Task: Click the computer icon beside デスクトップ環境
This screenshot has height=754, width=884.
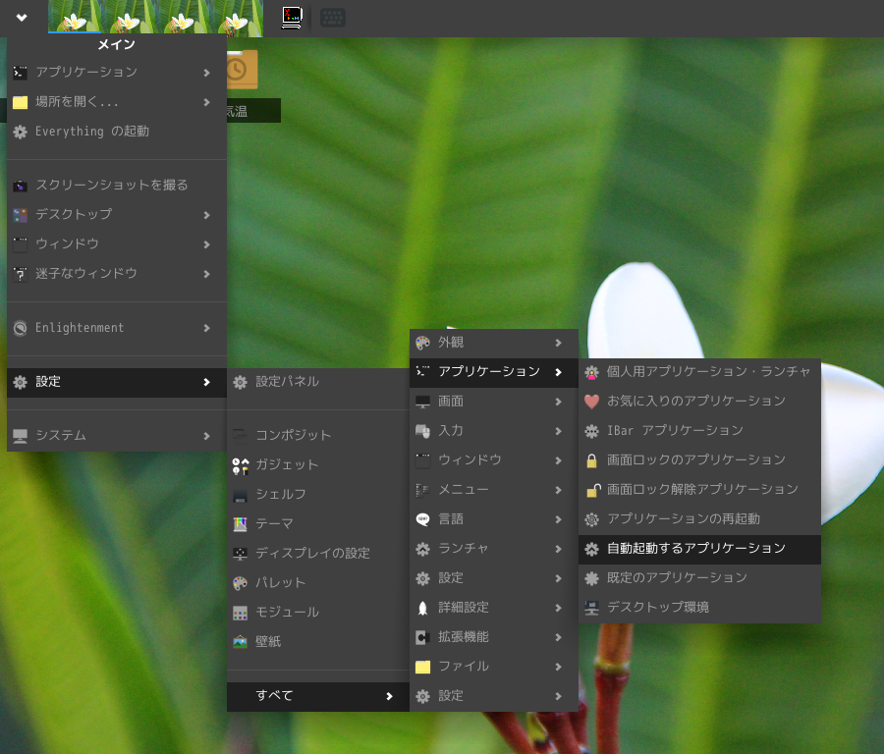Action: (x=591, y=608)
